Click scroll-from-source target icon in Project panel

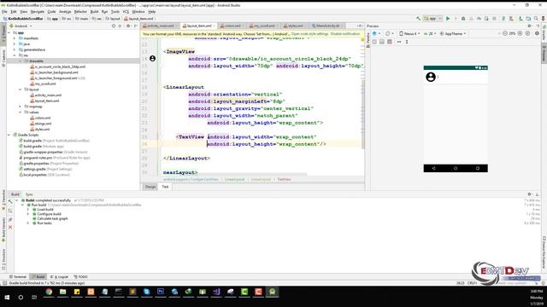114,26
